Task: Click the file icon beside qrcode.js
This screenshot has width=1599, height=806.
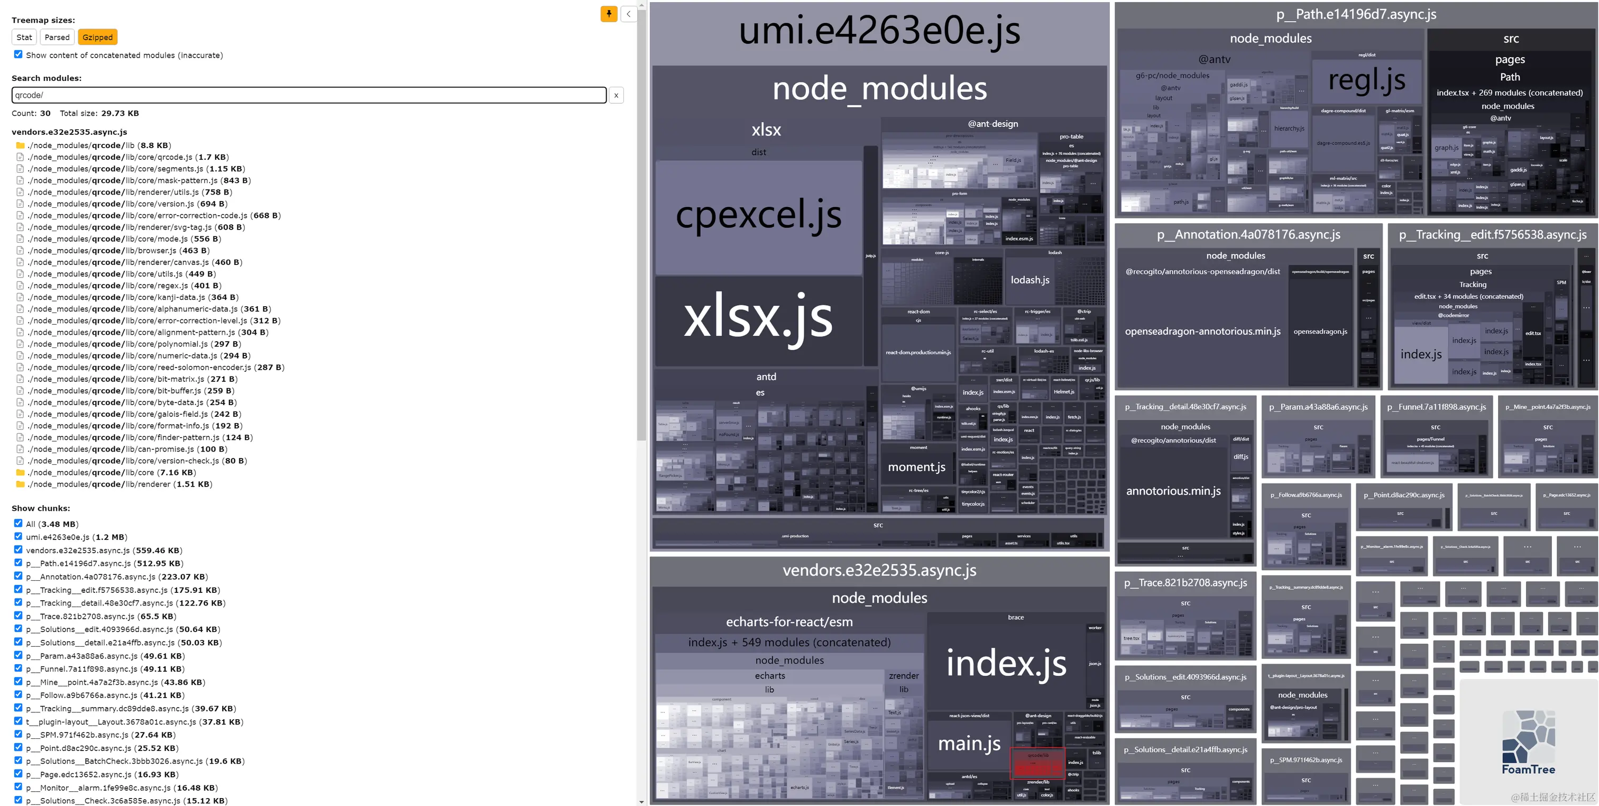Action: point(20,157)
